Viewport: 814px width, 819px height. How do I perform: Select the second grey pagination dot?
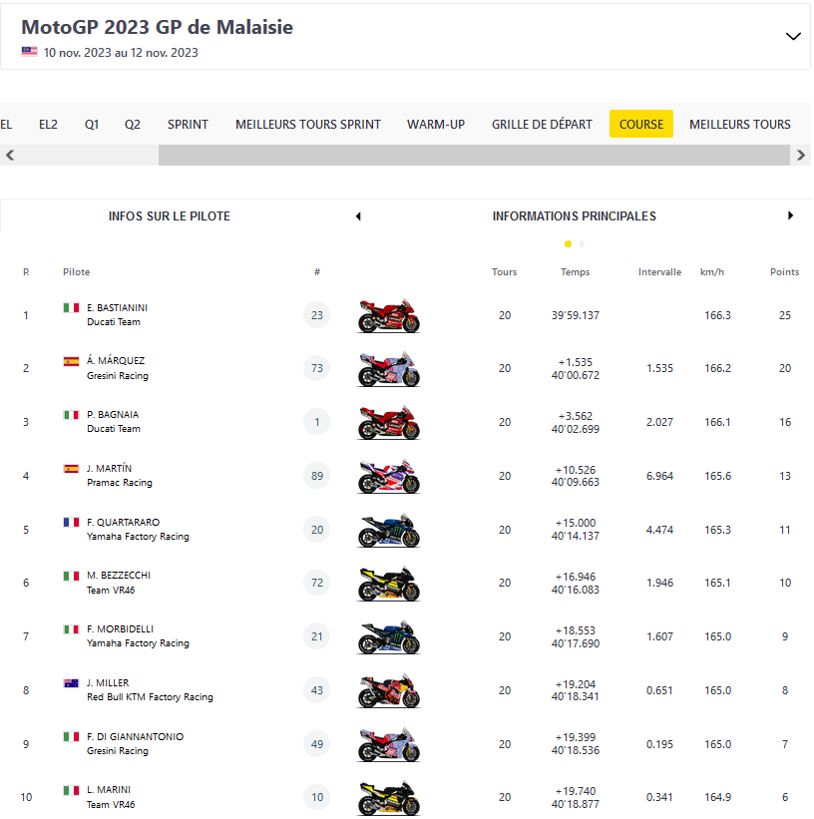[x=582, y=243]
